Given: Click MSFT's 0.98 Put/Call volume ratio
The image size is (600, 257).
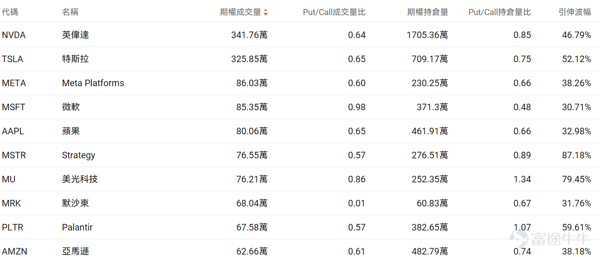Looking at the screenshot, I should pyautogui.click(x=356, y=108).
